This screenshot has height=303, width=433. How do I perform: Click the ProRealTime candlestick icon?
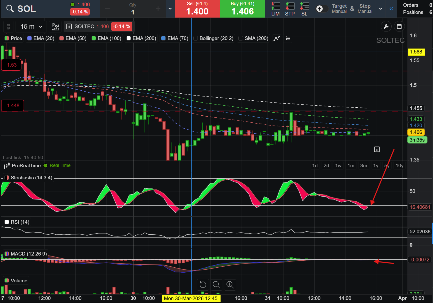[x=6, y=165]
